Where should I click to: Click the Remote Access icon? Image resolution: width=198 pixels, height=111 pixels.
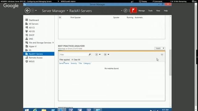27,58
